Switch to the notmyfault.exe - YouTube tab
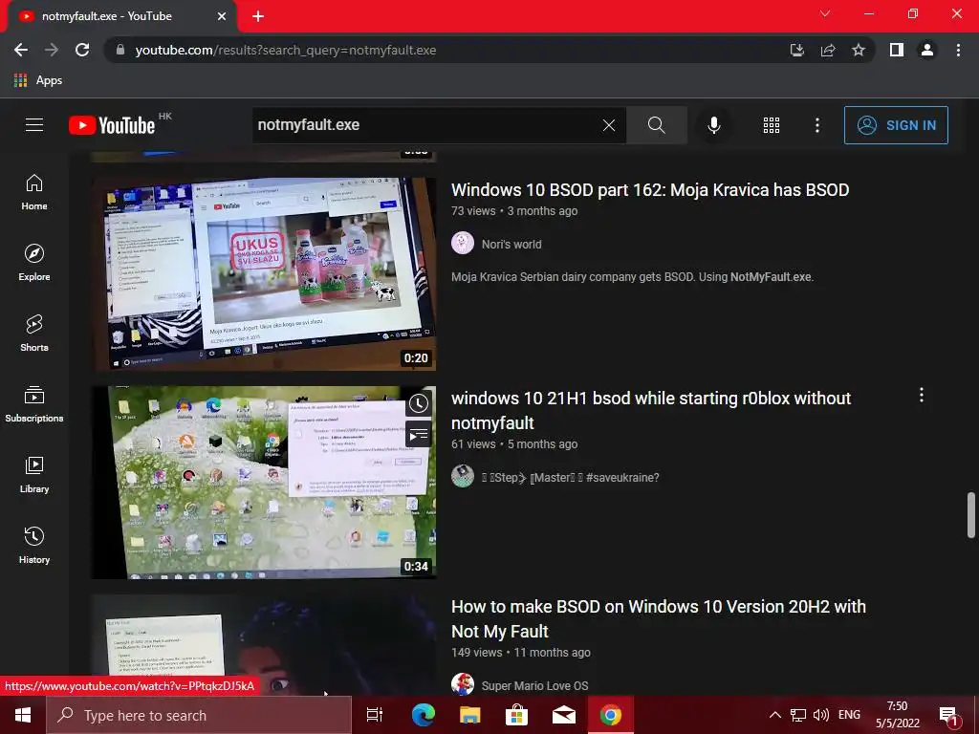 pos(119,16)
